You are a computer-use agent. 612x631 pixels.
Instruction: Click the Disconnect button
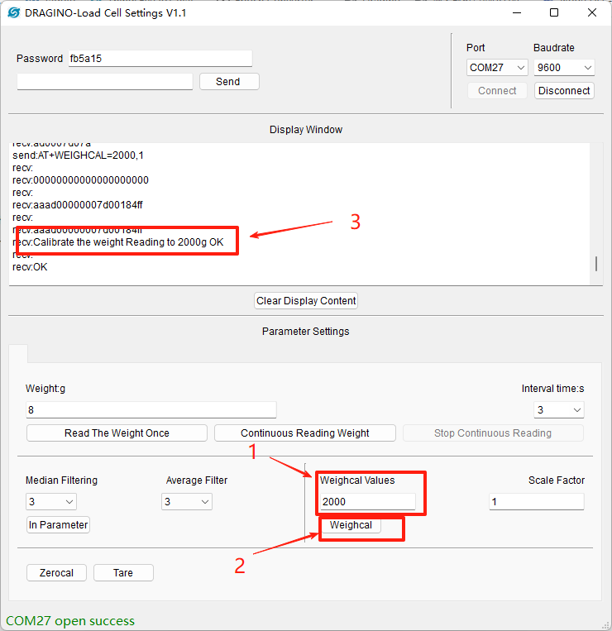point(564,91)
